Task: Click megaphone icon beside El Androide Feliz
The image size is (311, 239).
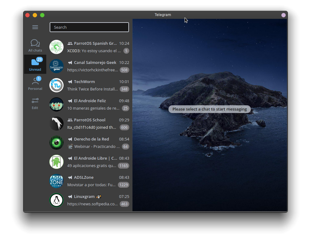Action: (x=70, y=101)
